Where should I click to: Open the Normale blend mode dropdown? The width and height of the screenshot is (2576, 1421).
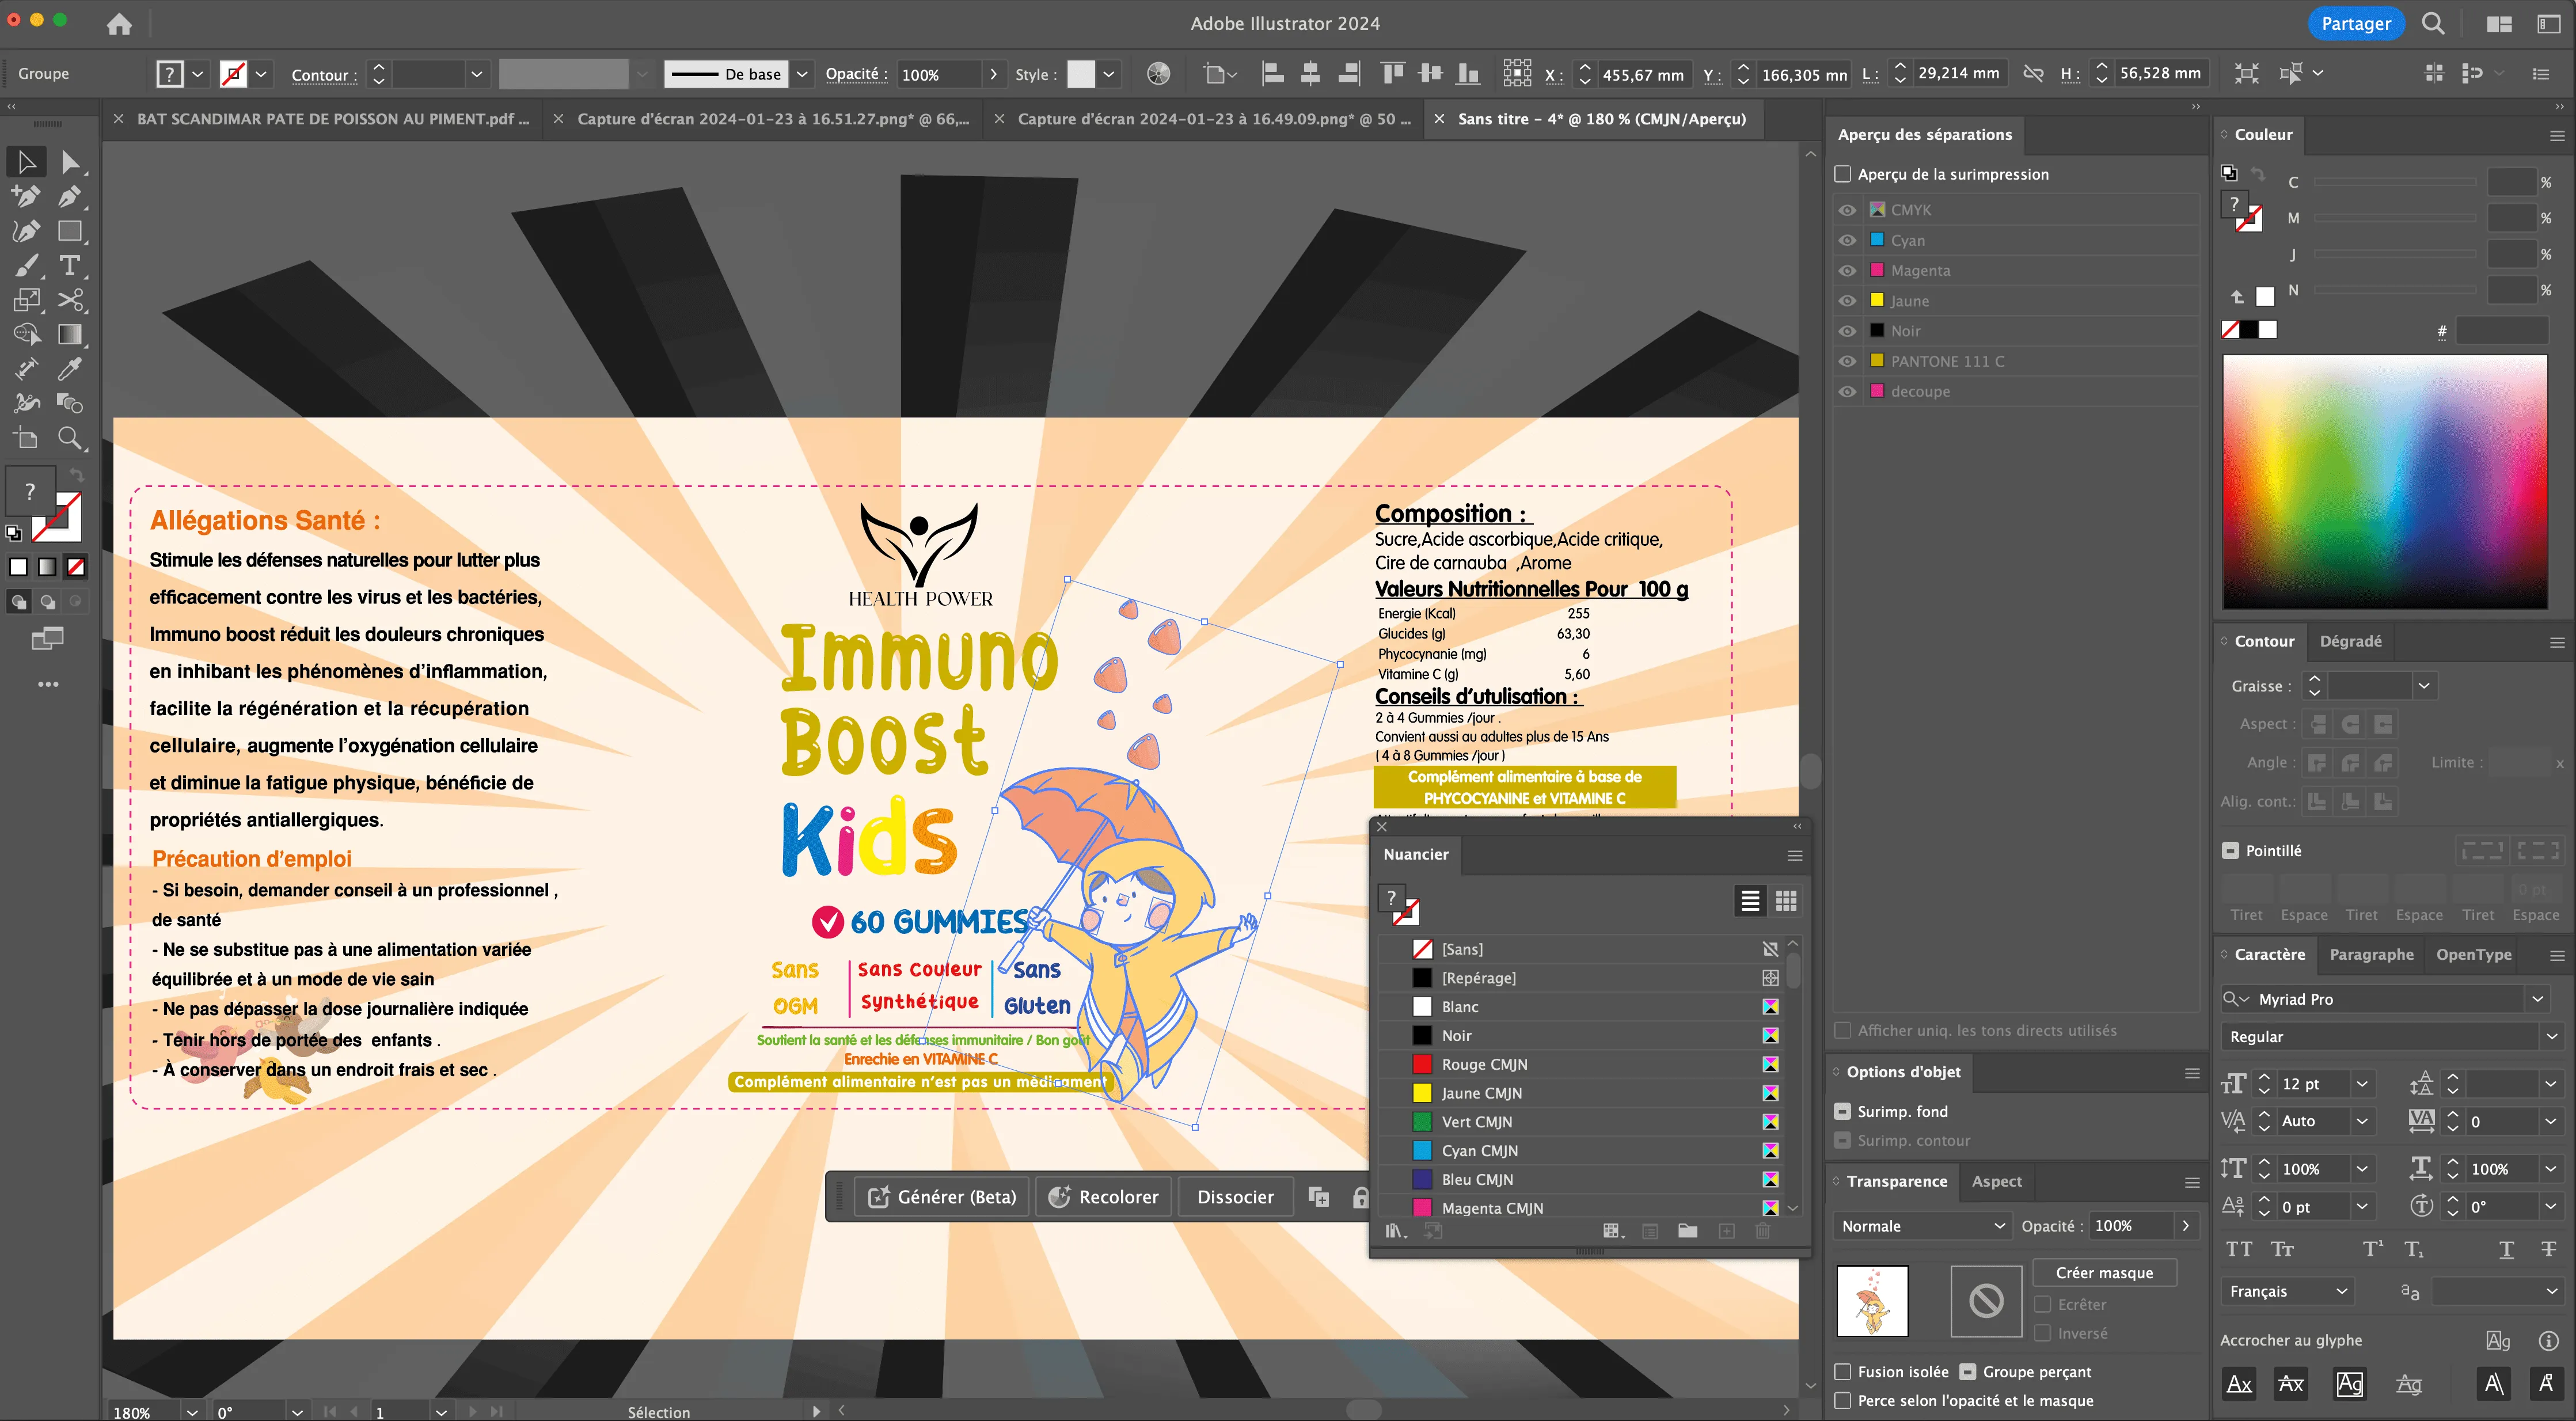point(1921,1226)
